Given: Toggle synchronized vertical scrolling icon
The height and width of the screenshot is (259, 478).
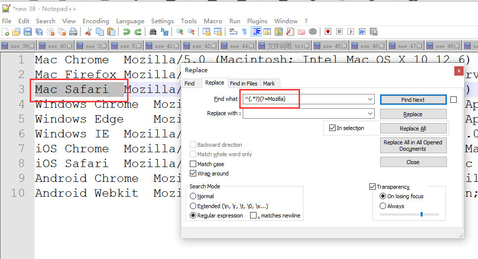Looking at the screenshot, I should pos(207,32).
